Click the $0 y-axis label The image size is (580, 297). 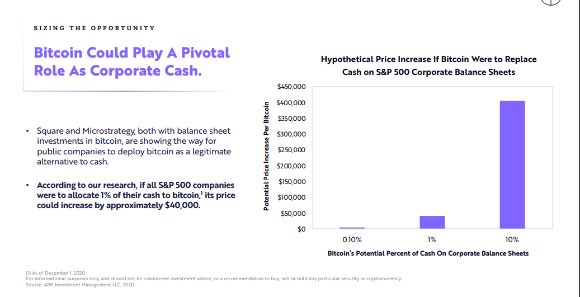pos(300,229)
